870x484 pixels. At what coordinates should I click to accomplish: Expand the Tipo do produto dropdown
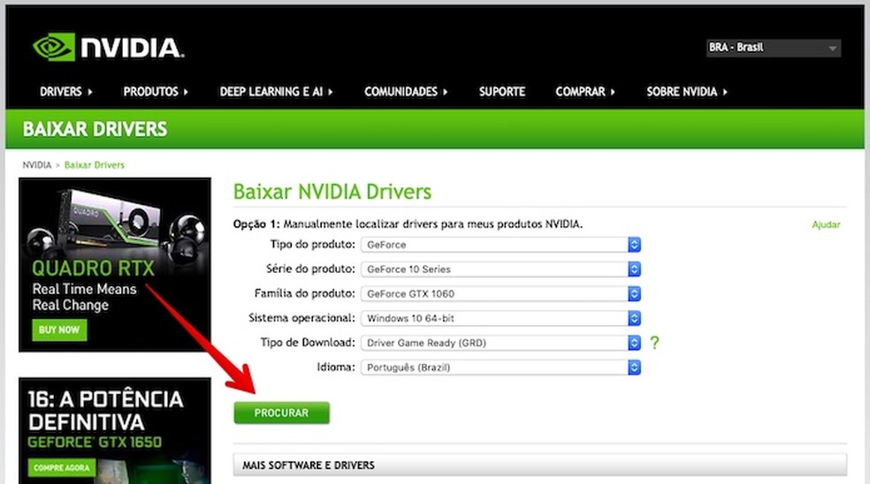point(500,245)
